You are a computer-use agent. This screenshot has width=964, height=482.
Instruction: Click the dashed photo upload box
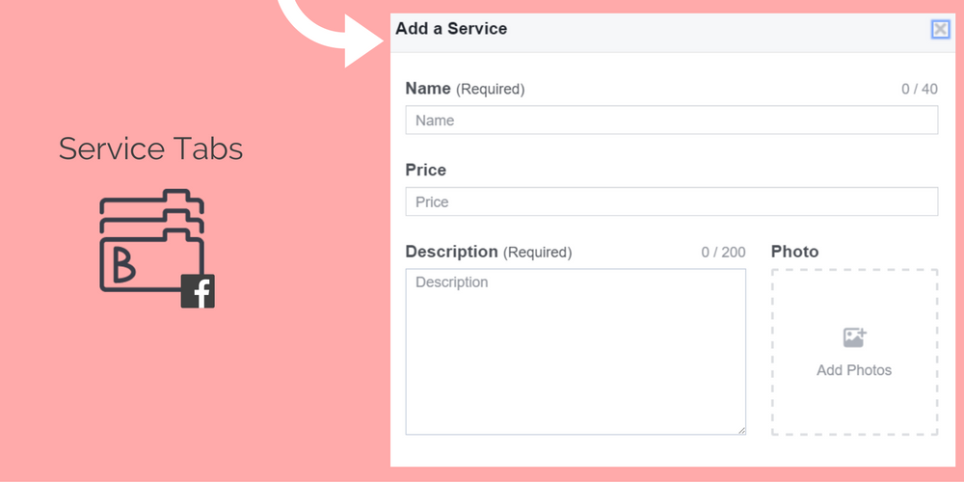(x=854, y=352)
